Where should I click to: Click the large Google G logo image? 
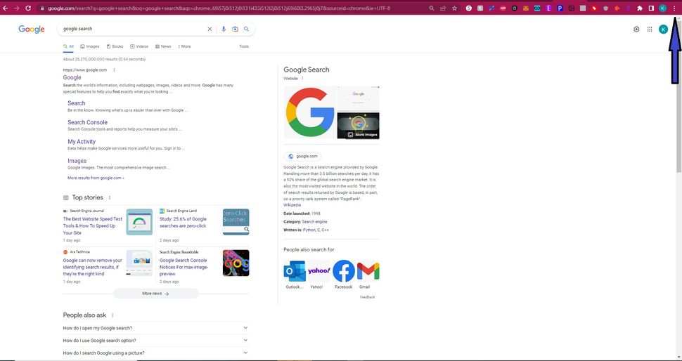click(310, 112)
